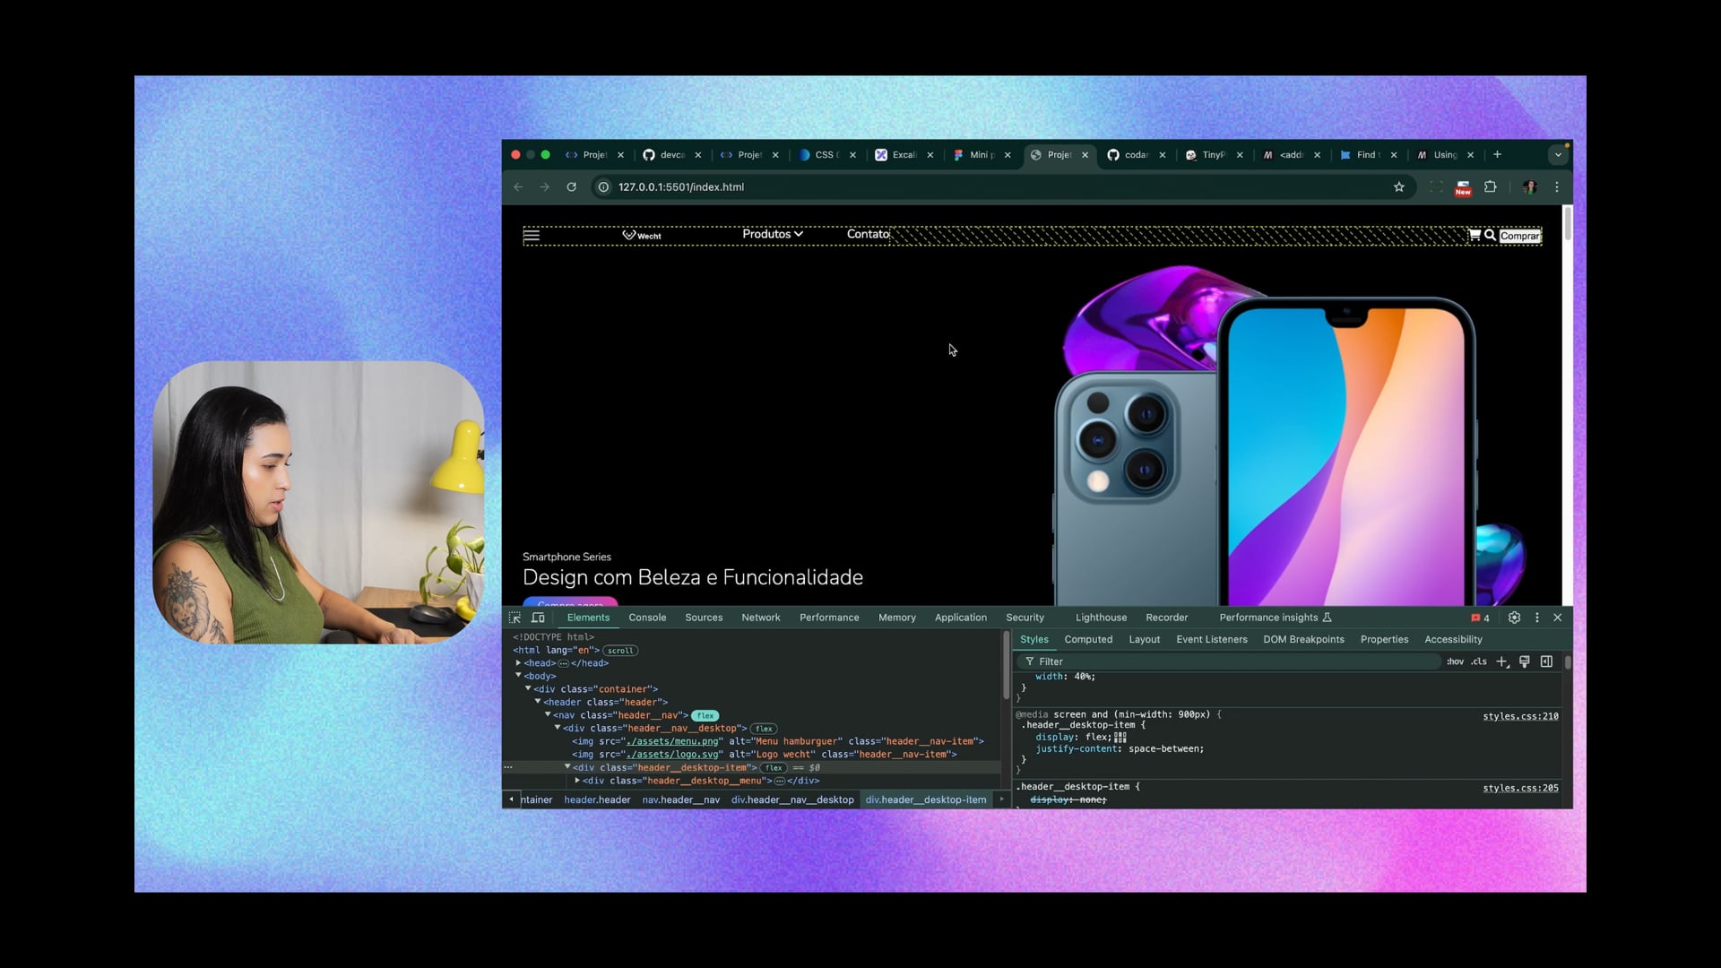Bookmark this page with the star icon
The width and height of the screenshot is (1721, 968).
[x=1398, y=187]
